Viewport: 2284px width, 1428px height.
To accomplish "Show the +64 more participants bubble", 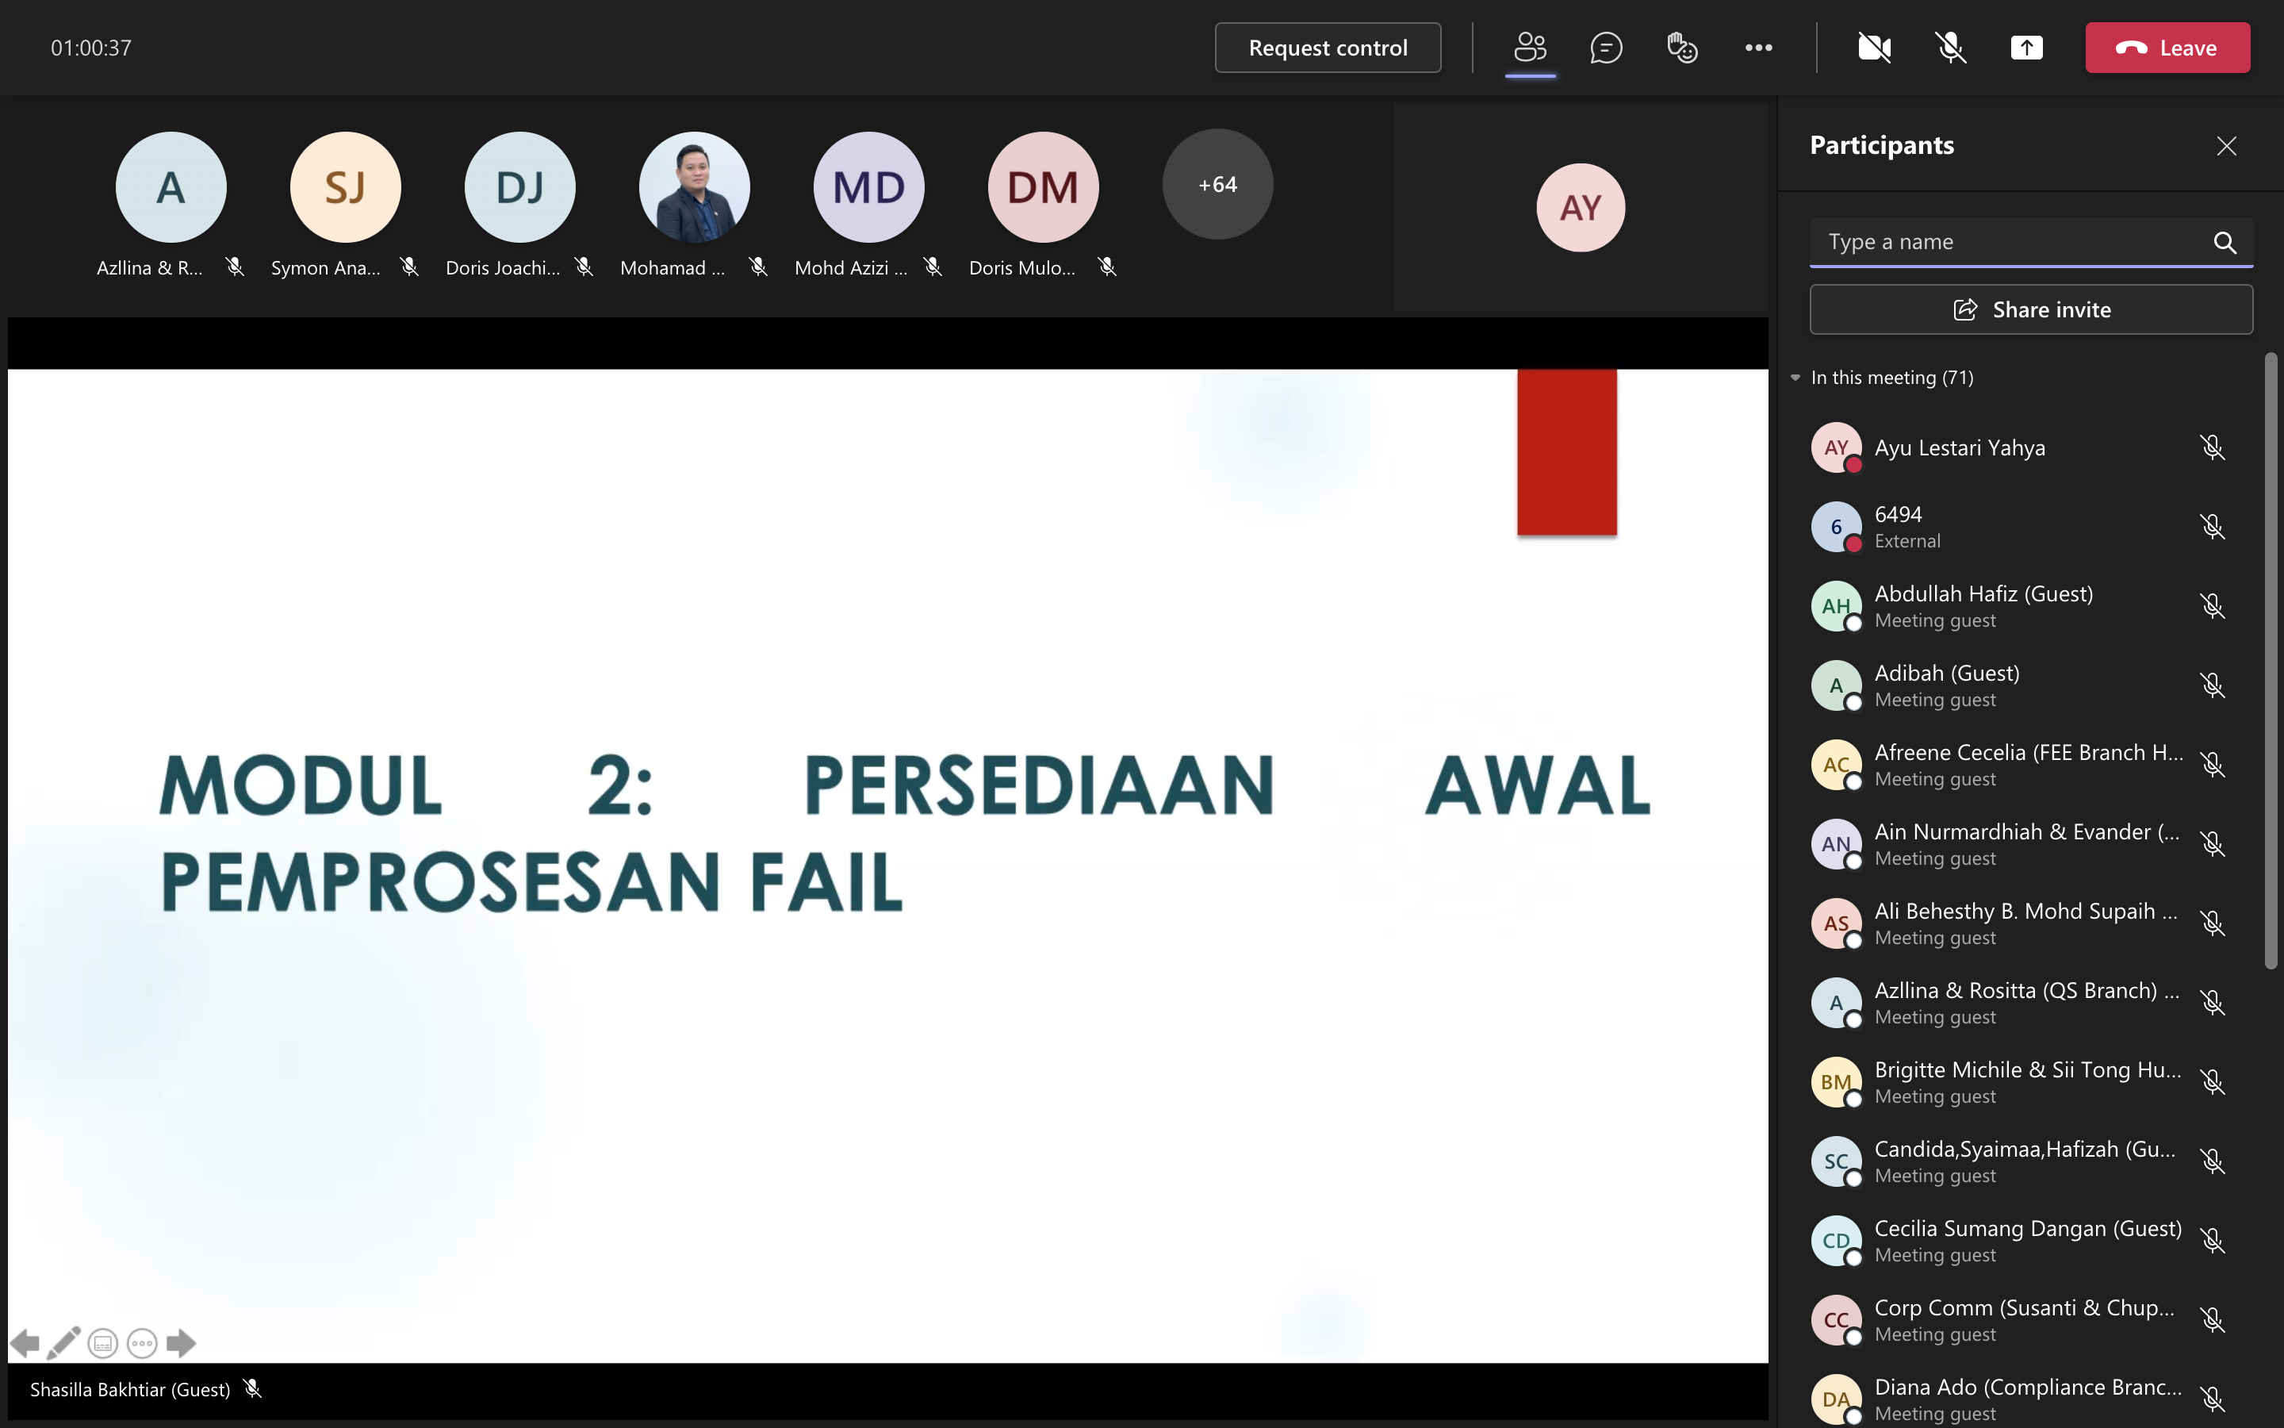I will [x=1217, y=185].
